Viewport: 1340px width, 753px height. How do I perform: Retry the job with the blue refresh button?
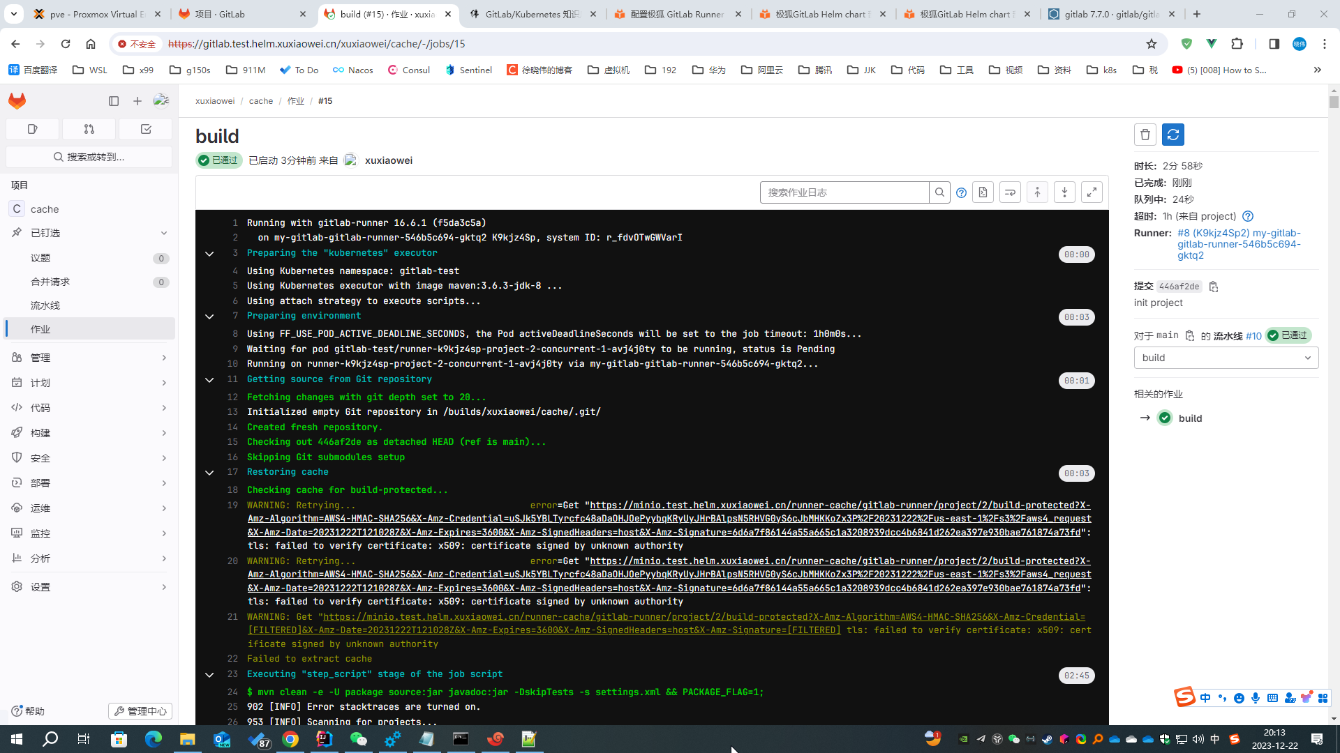(x=1172, y=135)
